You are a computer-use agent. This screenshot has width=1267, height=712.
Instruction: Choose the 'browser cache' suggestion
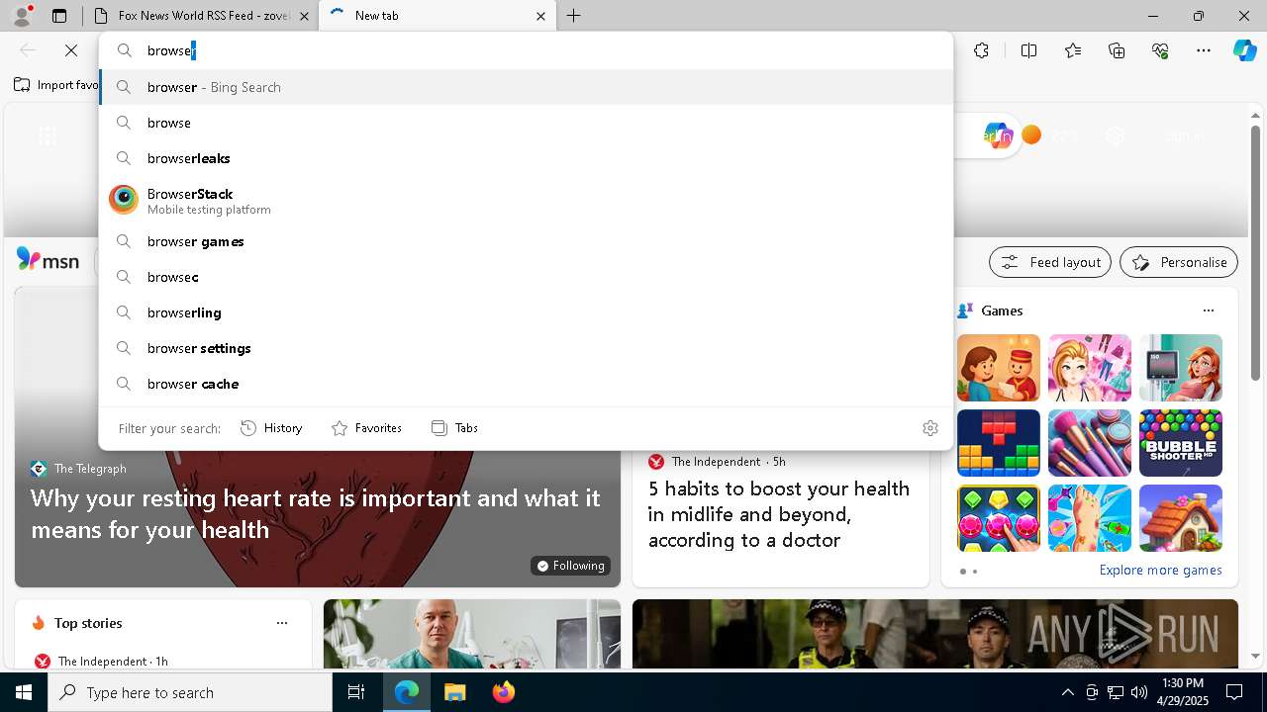527,384
